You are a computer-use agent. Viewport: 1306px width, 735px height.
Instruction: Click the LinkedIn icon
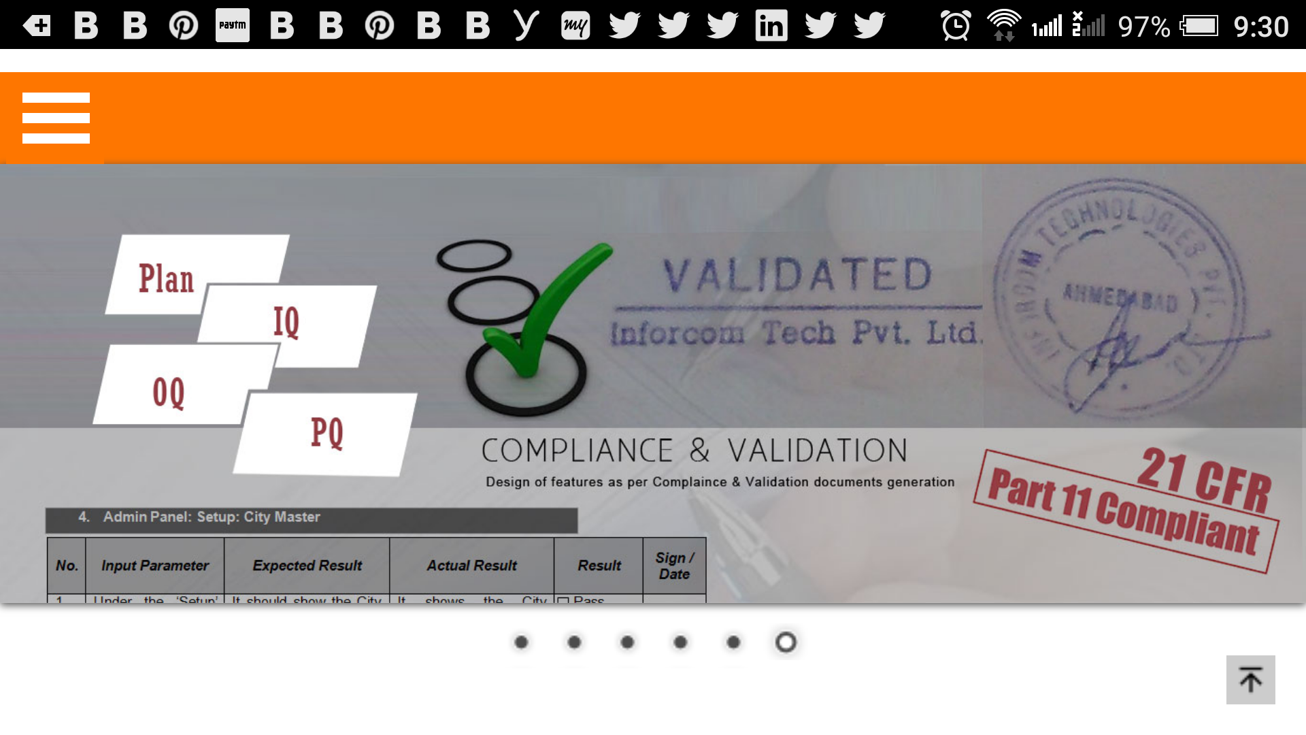click(x=769, y=25)
